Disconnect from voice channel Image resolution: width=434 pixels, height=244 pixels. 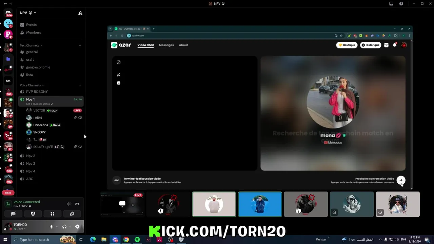click(77, 204)
